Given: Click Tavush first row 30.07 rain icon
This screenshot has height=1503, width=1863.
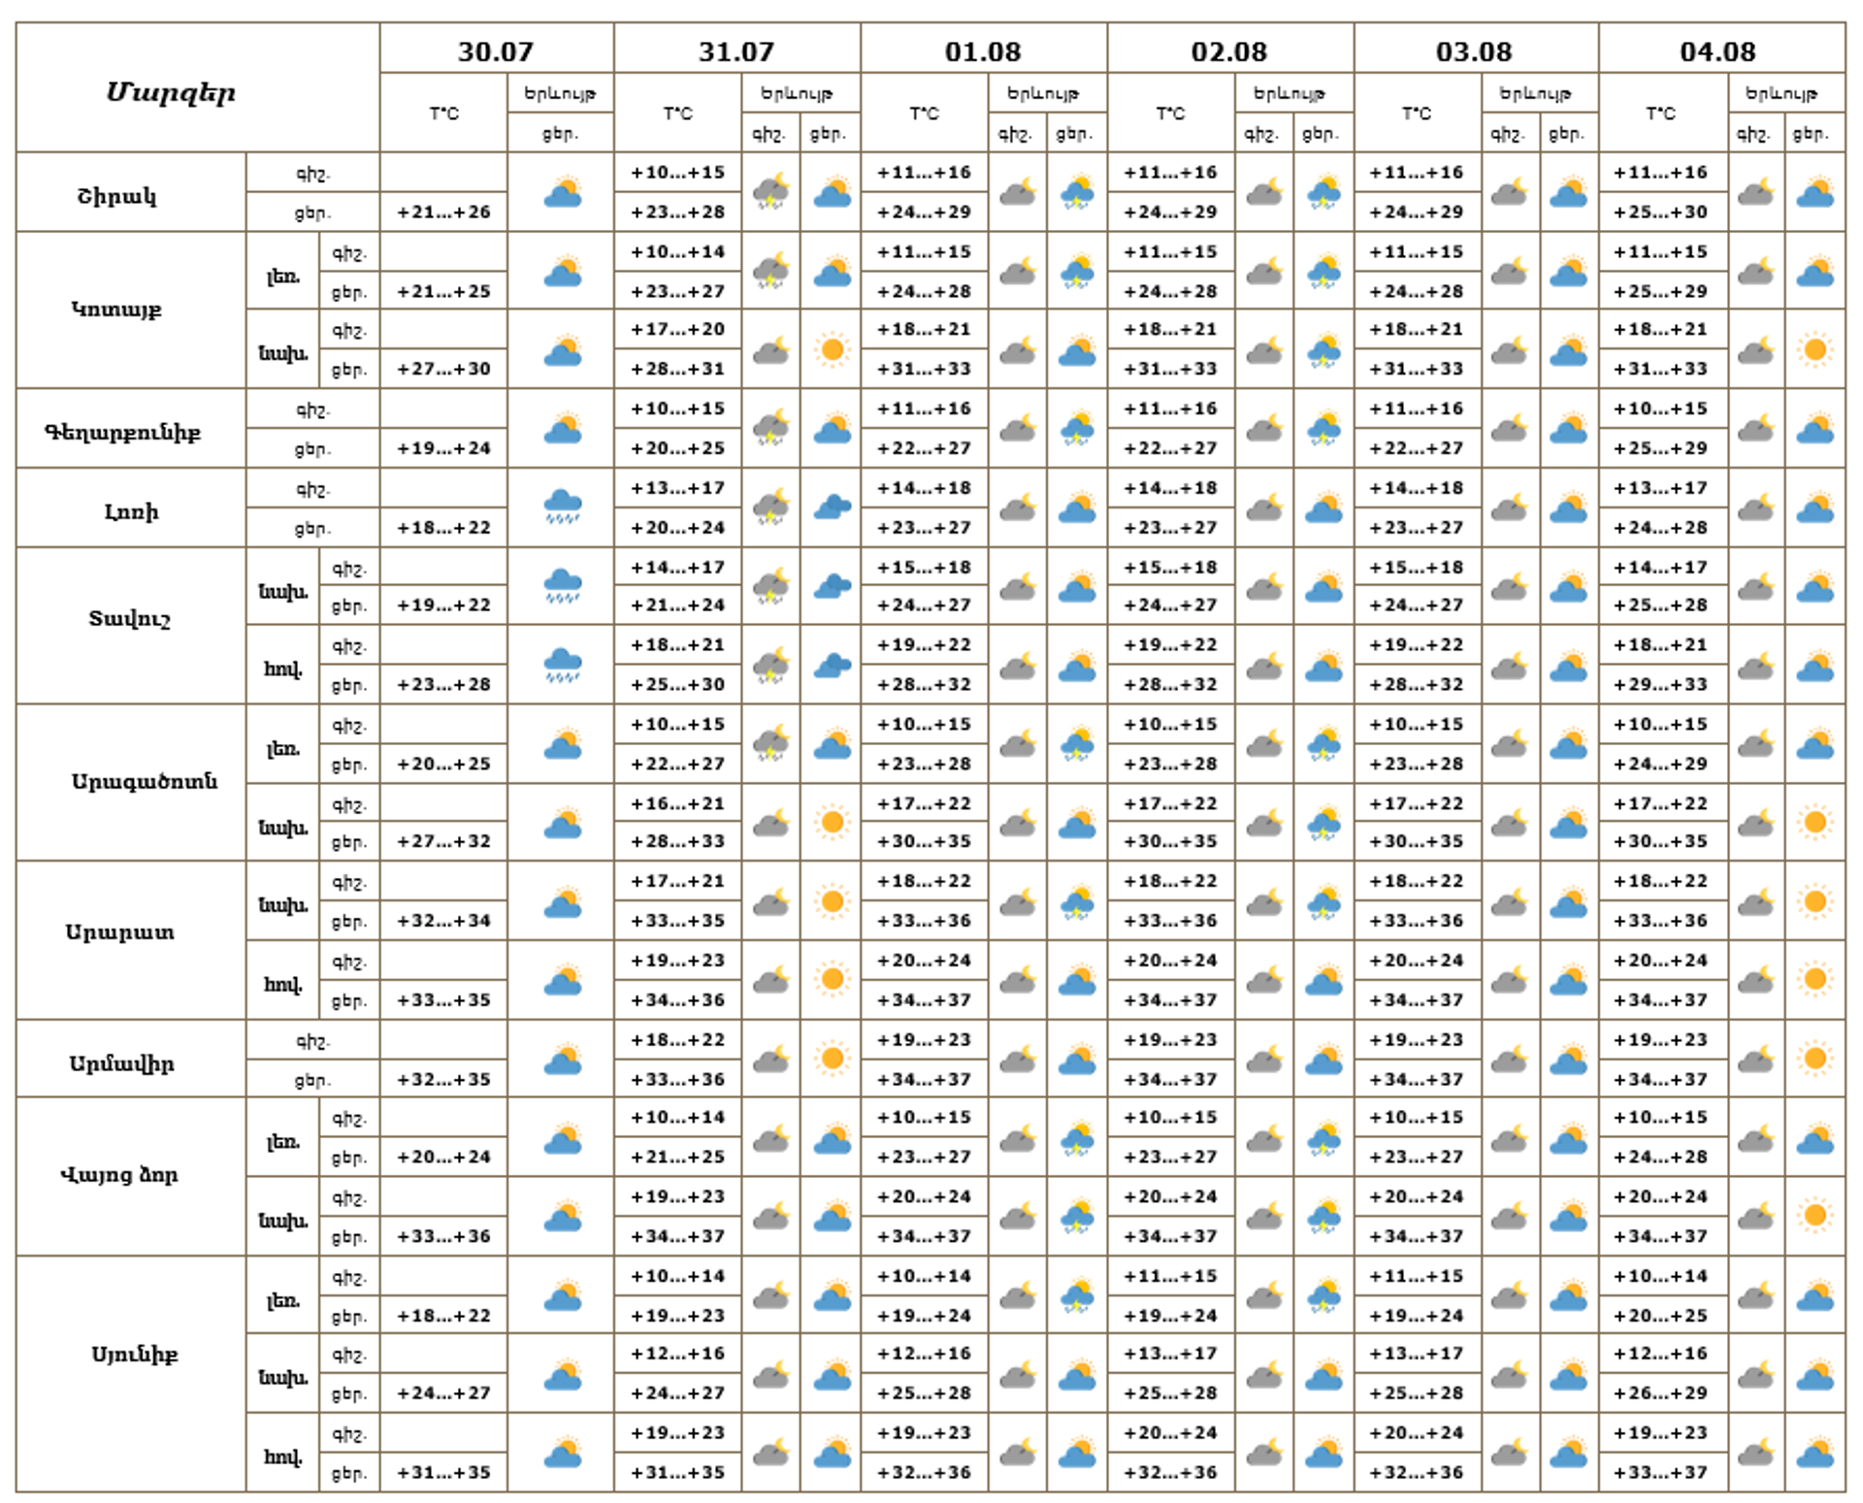Looking at the screenshot, I should (x=563, y=586).
